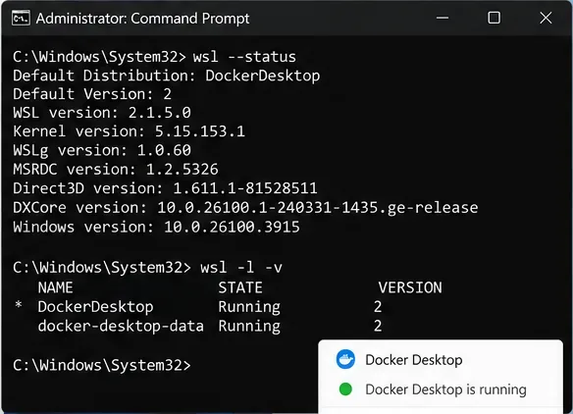The image size is (573, 414).
Task: Click the STATE column header
Action: coord(240,288)
